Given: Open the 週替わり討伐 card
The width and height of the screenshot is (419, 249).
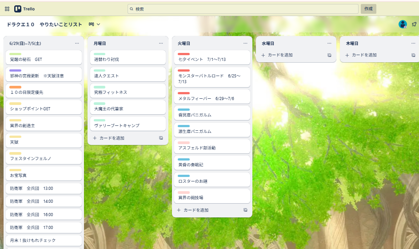Looking at the screenshot, I should 128,57.
